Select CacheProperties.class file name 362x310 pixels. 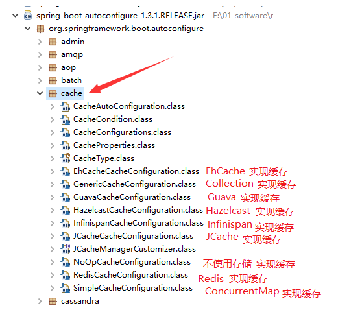tap(114, 145)
